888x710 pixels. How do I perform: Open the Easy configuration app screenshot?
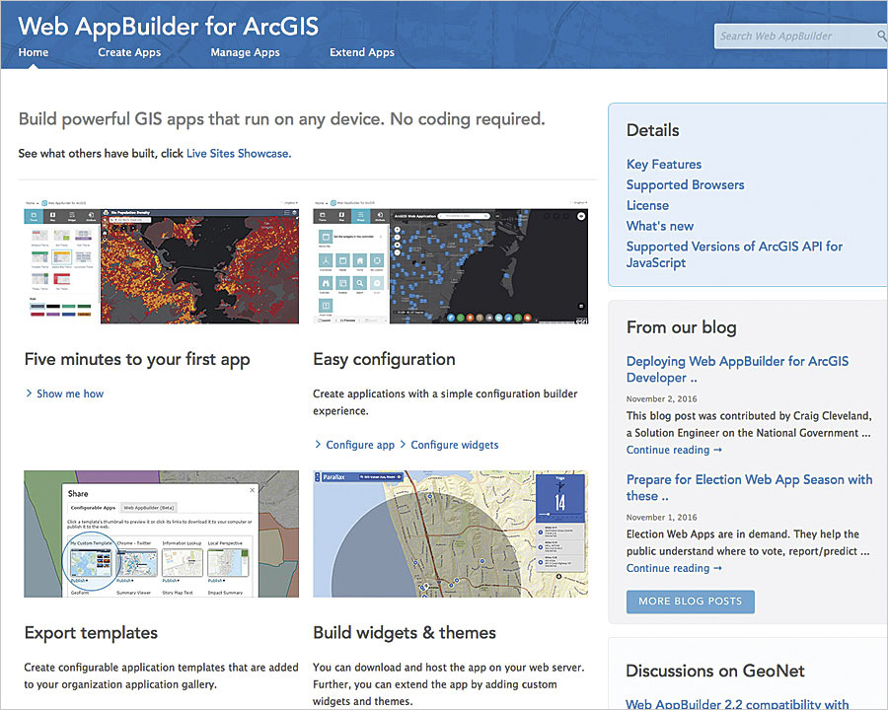click(450, 261)
